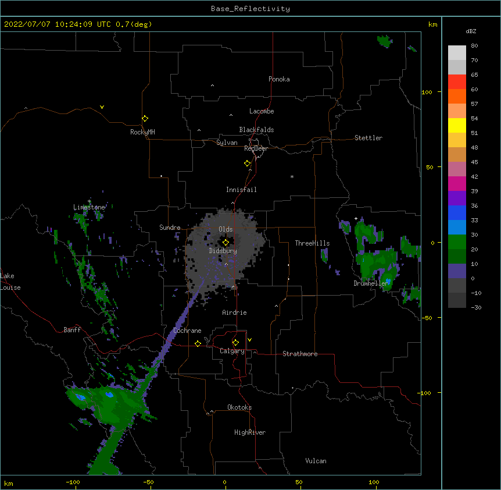Screen dimensions: 501x490
Task: Click the Innisfail city label
Action: click(241, 190)
